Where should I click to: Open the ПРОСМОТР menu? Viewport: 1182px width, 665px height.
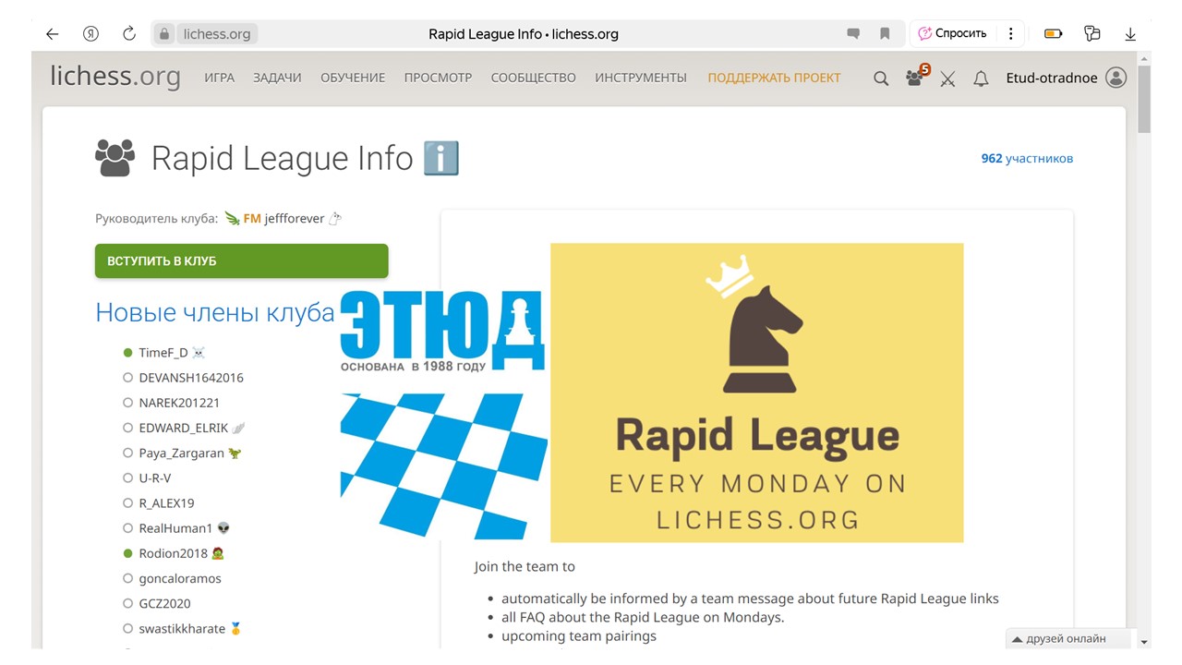tap(438, 78)
